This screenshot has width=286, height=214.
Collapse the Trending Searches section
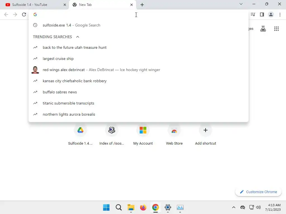(x=78, y=37)
